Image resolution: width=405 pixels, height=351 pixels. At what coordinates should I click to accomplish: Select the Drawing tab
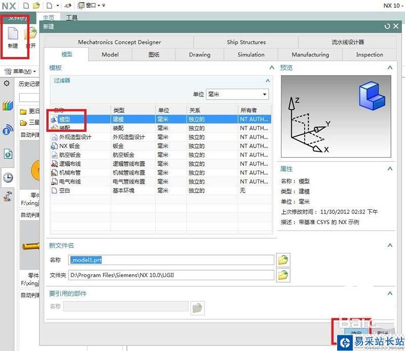(199, 55)
